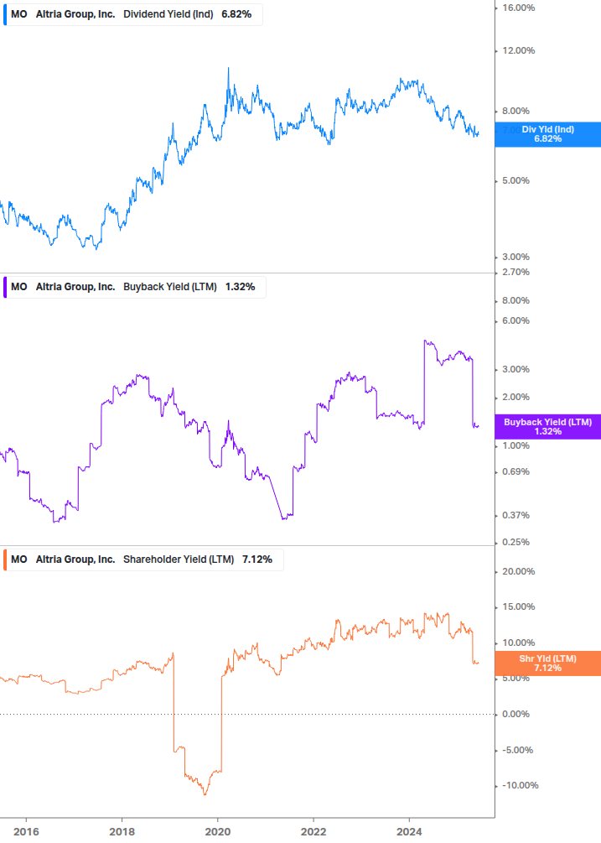Click the blue Dividend Yield legend color bar
This screenshot has width=601, height=843.
pyautogui.click(x=5, y=14)
